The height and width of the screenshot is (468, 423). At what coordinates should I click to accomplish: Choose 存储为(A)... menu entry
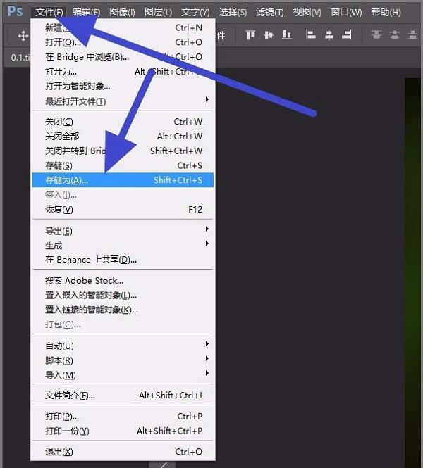click(x=123, y=180)
